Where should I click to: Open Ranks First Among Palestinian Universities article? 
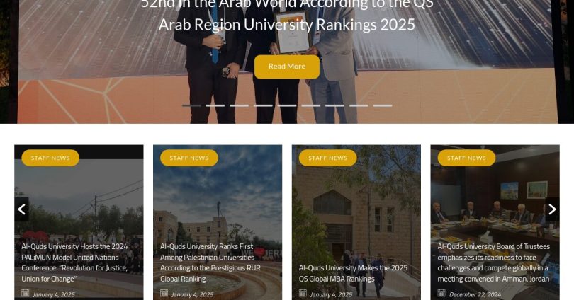click(210, 262)
